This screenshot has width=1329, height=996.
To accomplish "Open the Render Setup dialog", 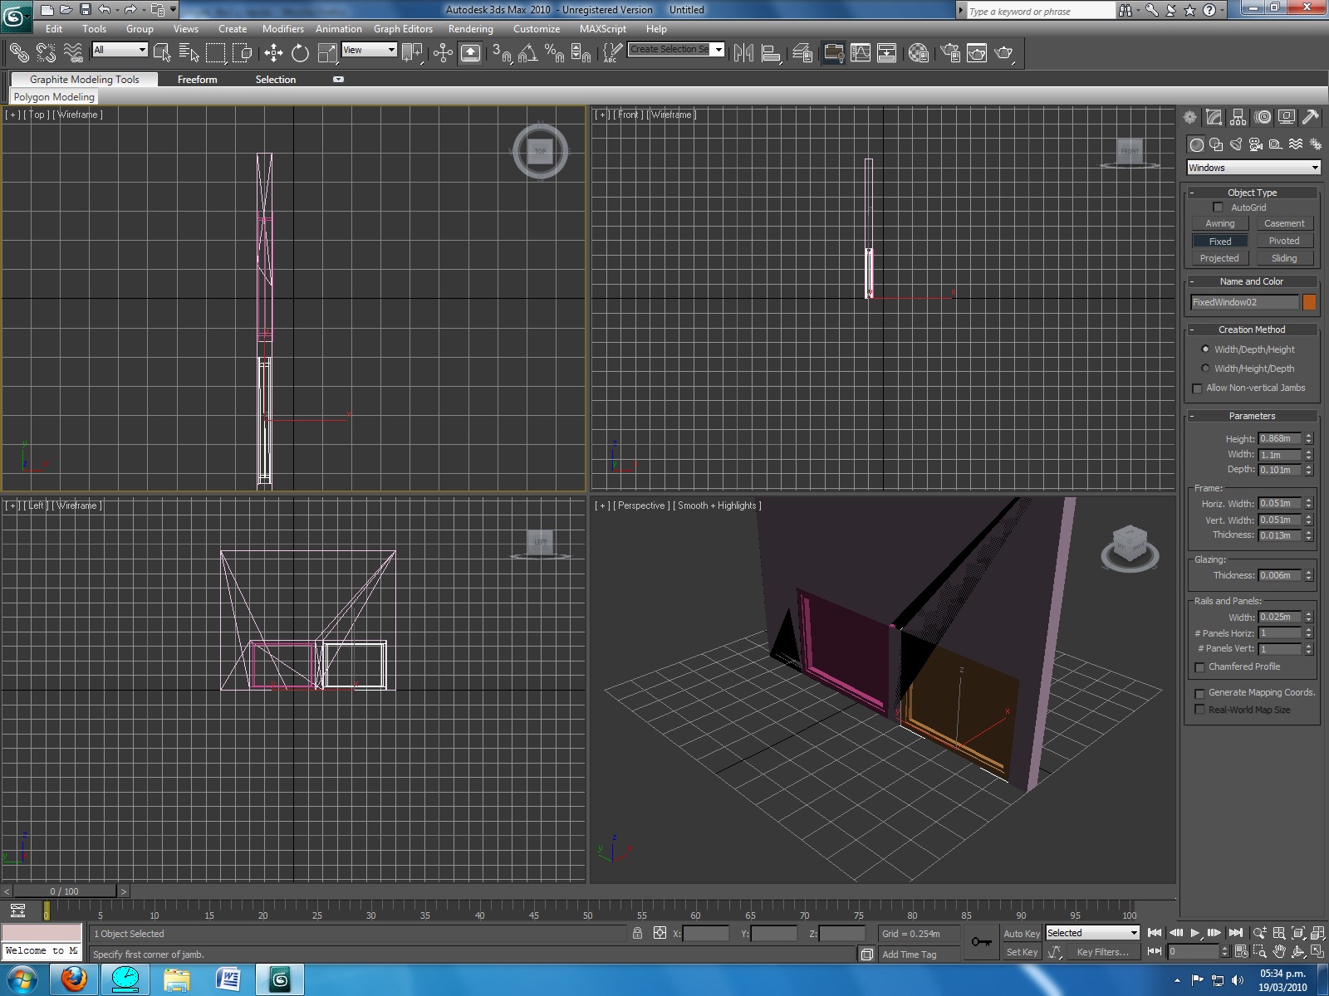I will tap(950, 53).
